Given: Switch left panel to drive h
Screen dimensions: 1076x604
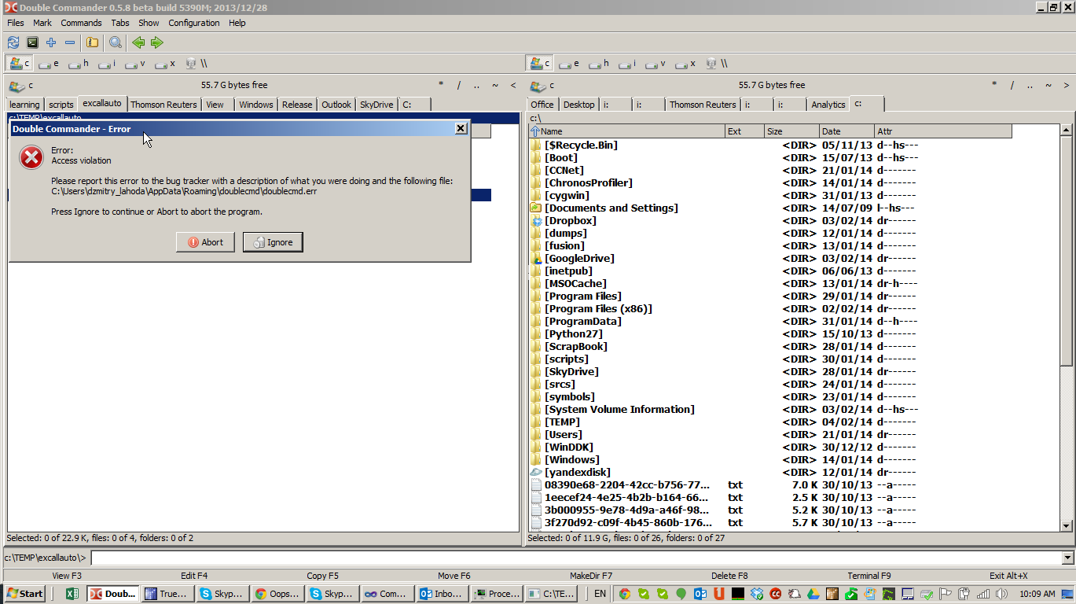Looking at the screenshot, I should point(79,64).
